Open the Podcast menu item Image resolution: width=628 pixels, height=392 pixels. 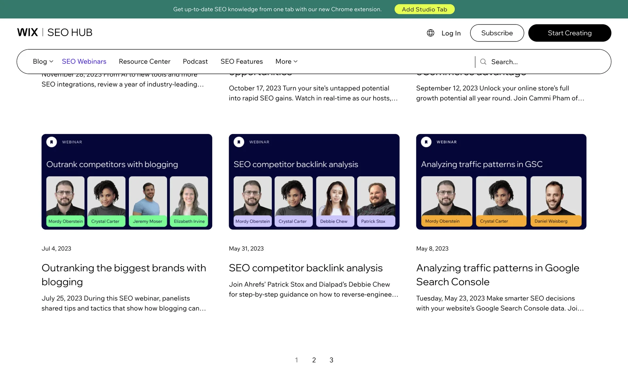[x=195, y=61]
